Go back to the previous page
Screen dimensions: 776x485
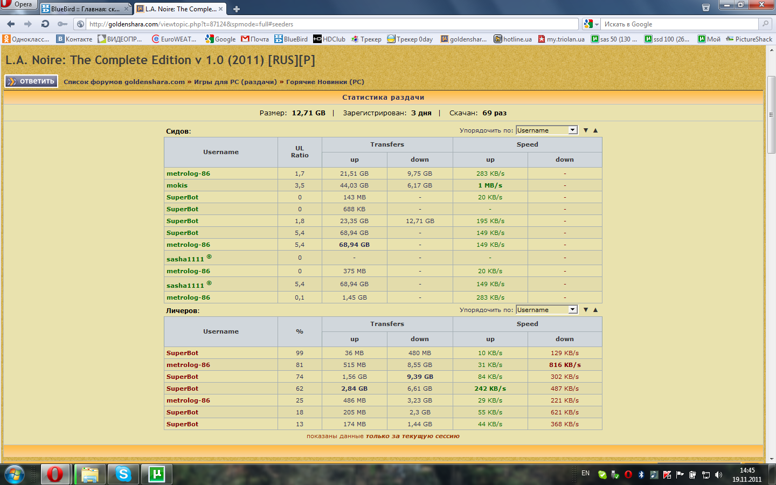[11, 24]
